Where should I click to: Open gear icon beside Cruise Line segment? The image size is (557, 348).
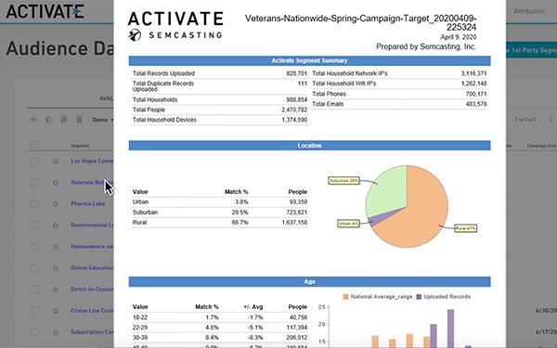56,311
